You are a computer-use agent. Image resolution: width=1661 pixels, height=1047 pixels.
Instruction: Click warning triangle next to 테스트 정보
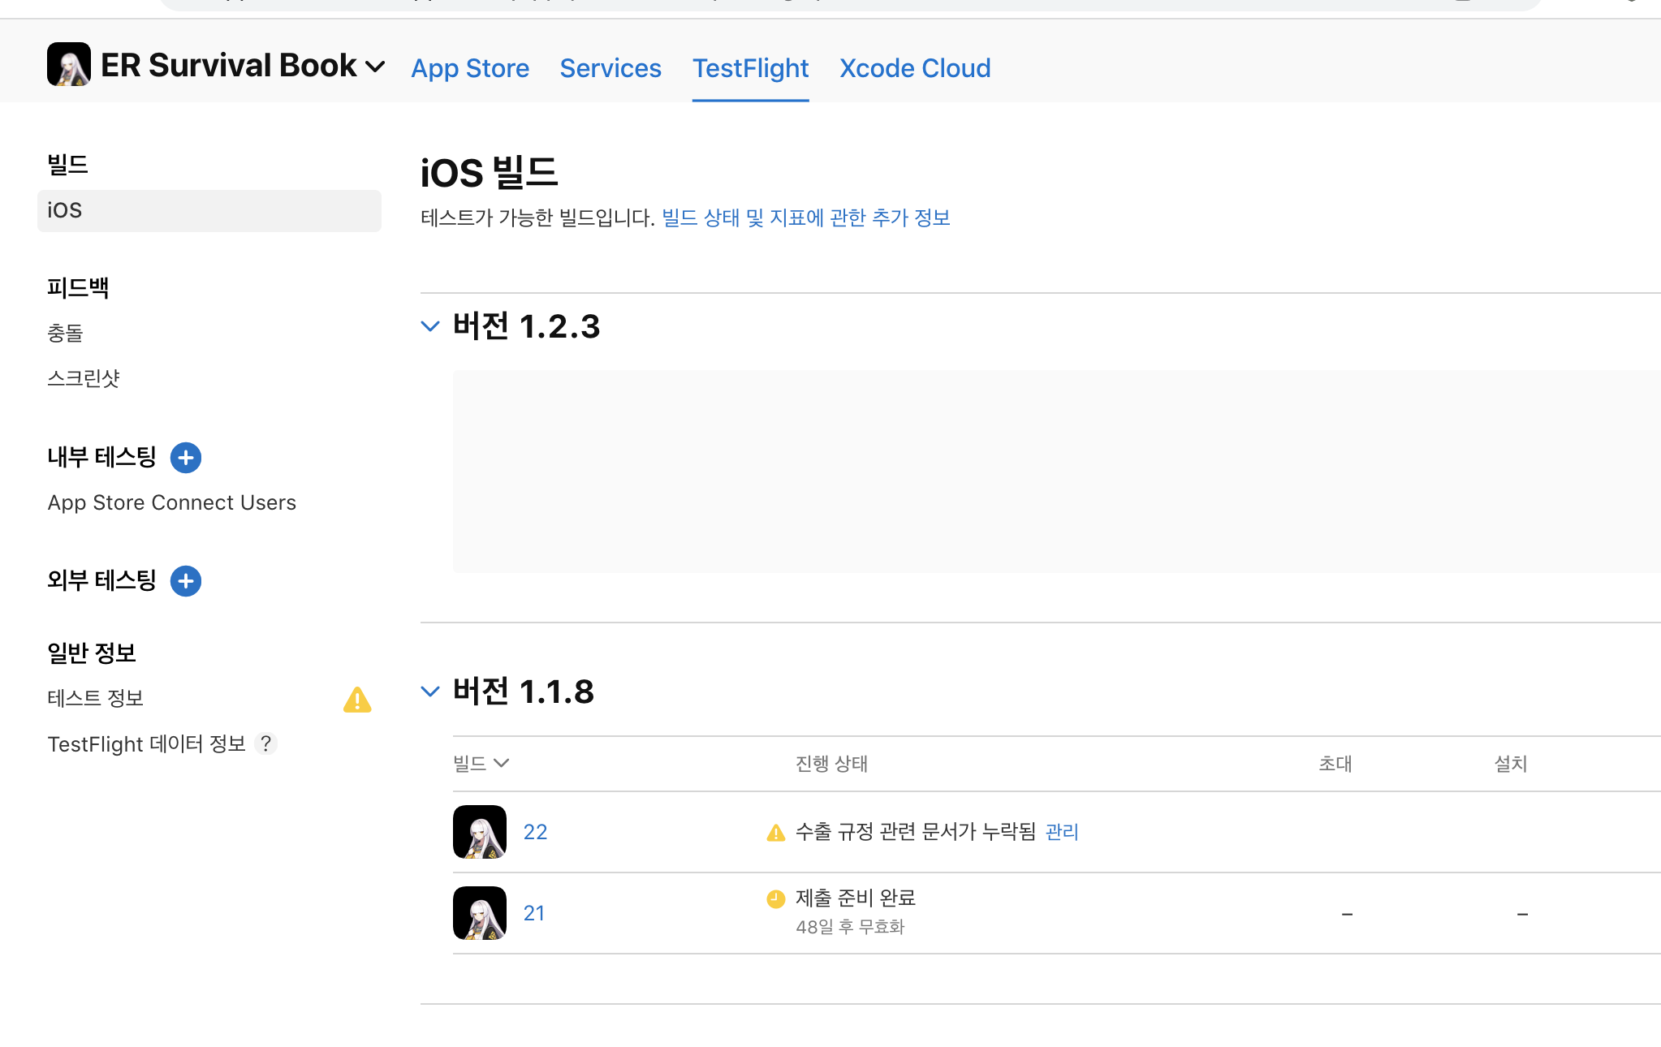(x=357, y=700)
